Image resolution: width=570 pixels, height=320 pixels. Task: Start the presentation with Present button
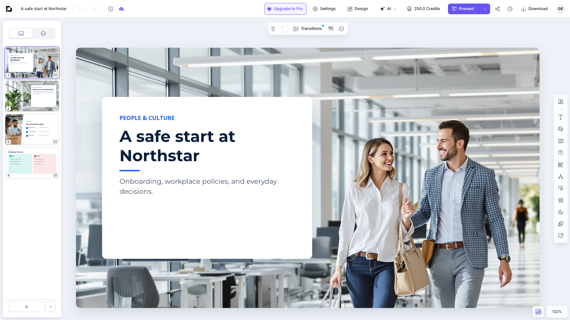click(463, 9)
